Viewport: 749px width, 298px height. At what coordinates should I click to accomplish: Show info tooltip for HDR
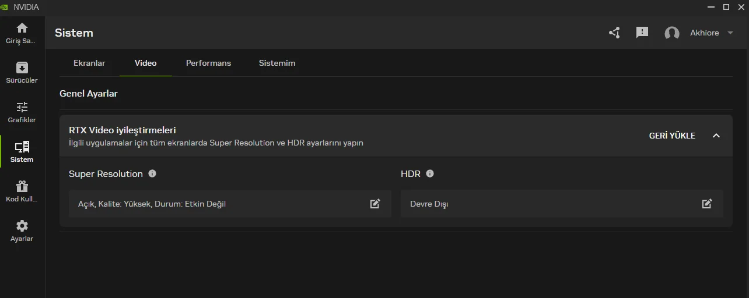[x=430, y=173]
